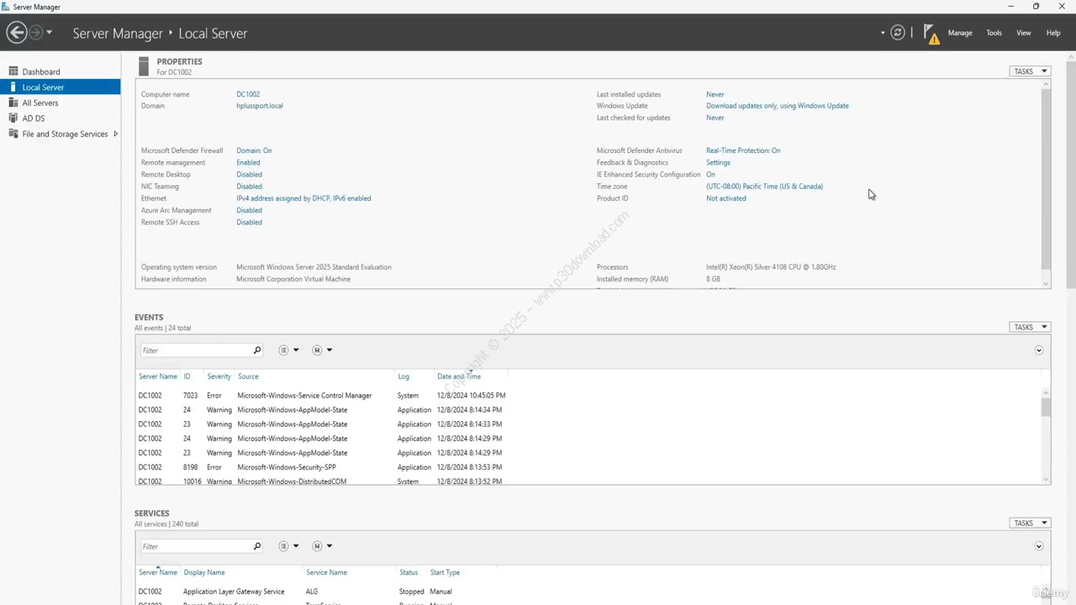Click Real-Time Protection: On link
This screenshot has height=605, width=1076.
743,150
